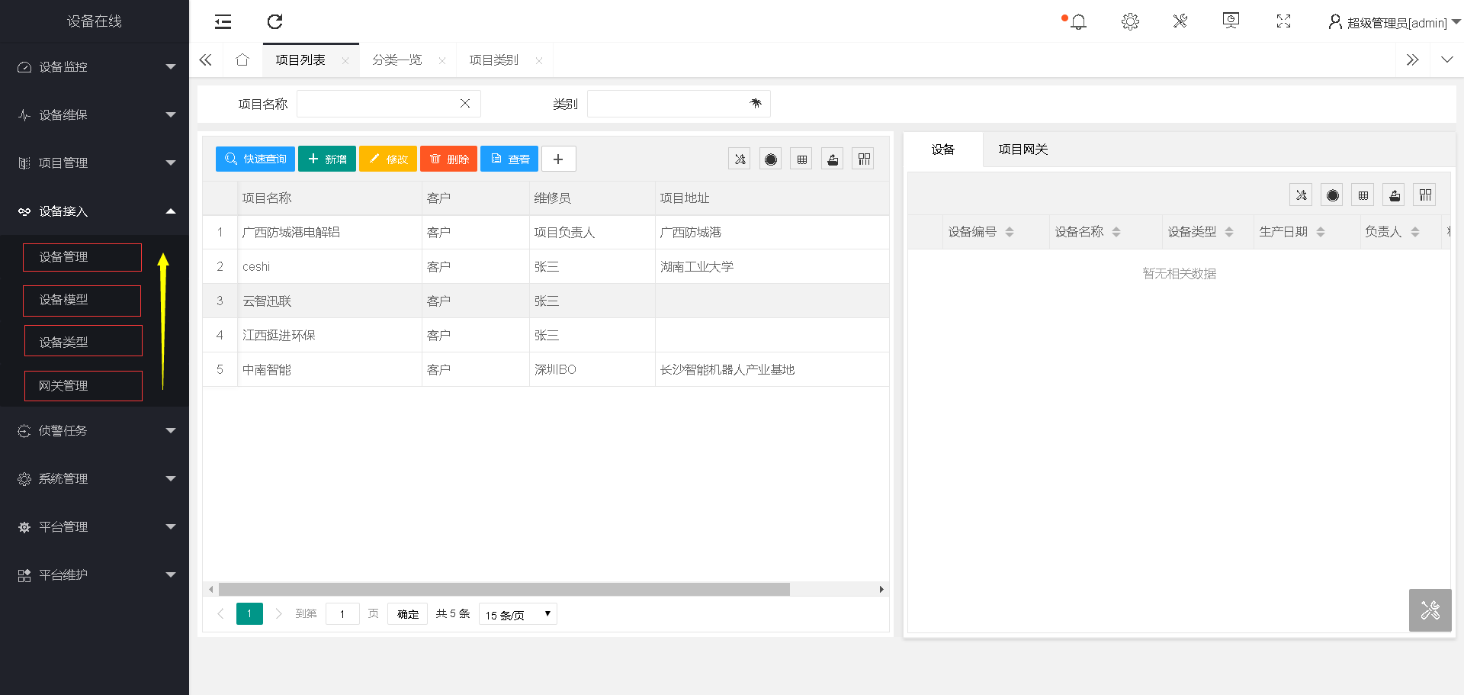Click the green 新增 button
1464x695 pixels.
[x=327, y=159]
